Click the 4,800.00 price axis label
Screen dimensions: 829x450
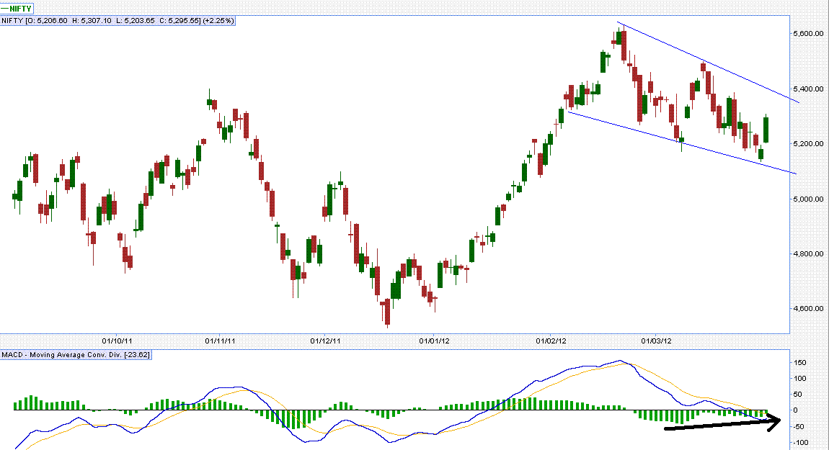[x=808, y=253]
